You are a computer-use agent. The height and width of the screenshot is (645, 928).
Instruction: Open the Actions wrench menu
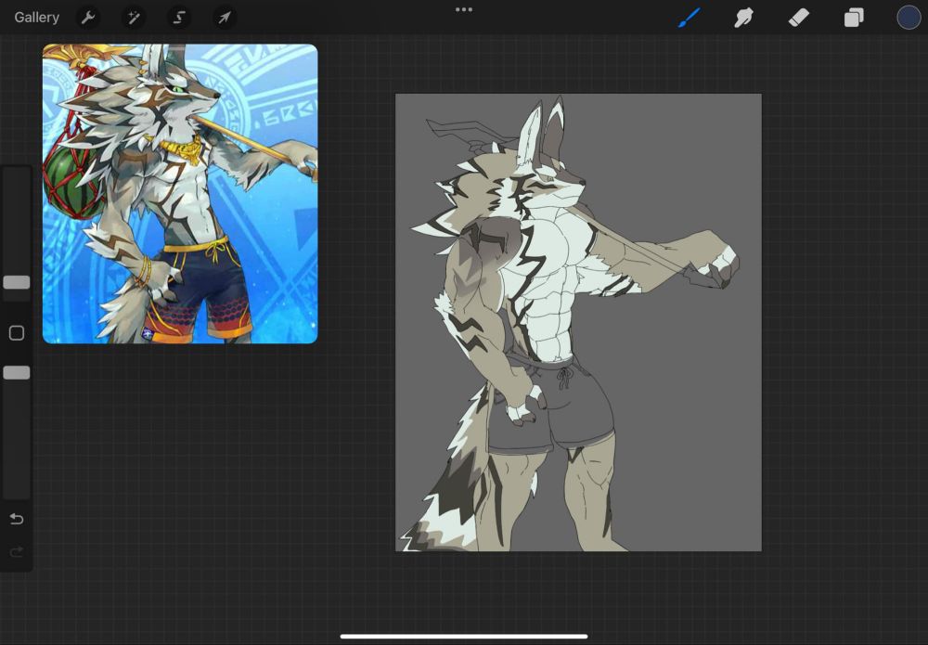pos(88,18)
